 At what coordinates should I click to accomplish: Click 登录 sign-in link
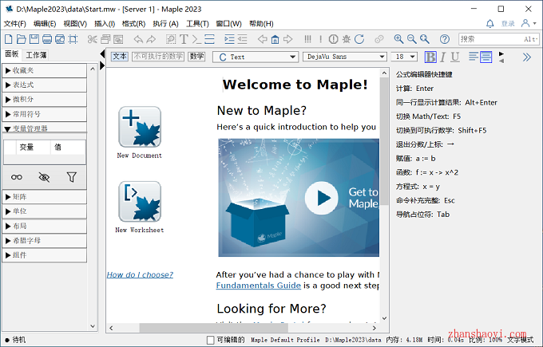coord(508,23)
